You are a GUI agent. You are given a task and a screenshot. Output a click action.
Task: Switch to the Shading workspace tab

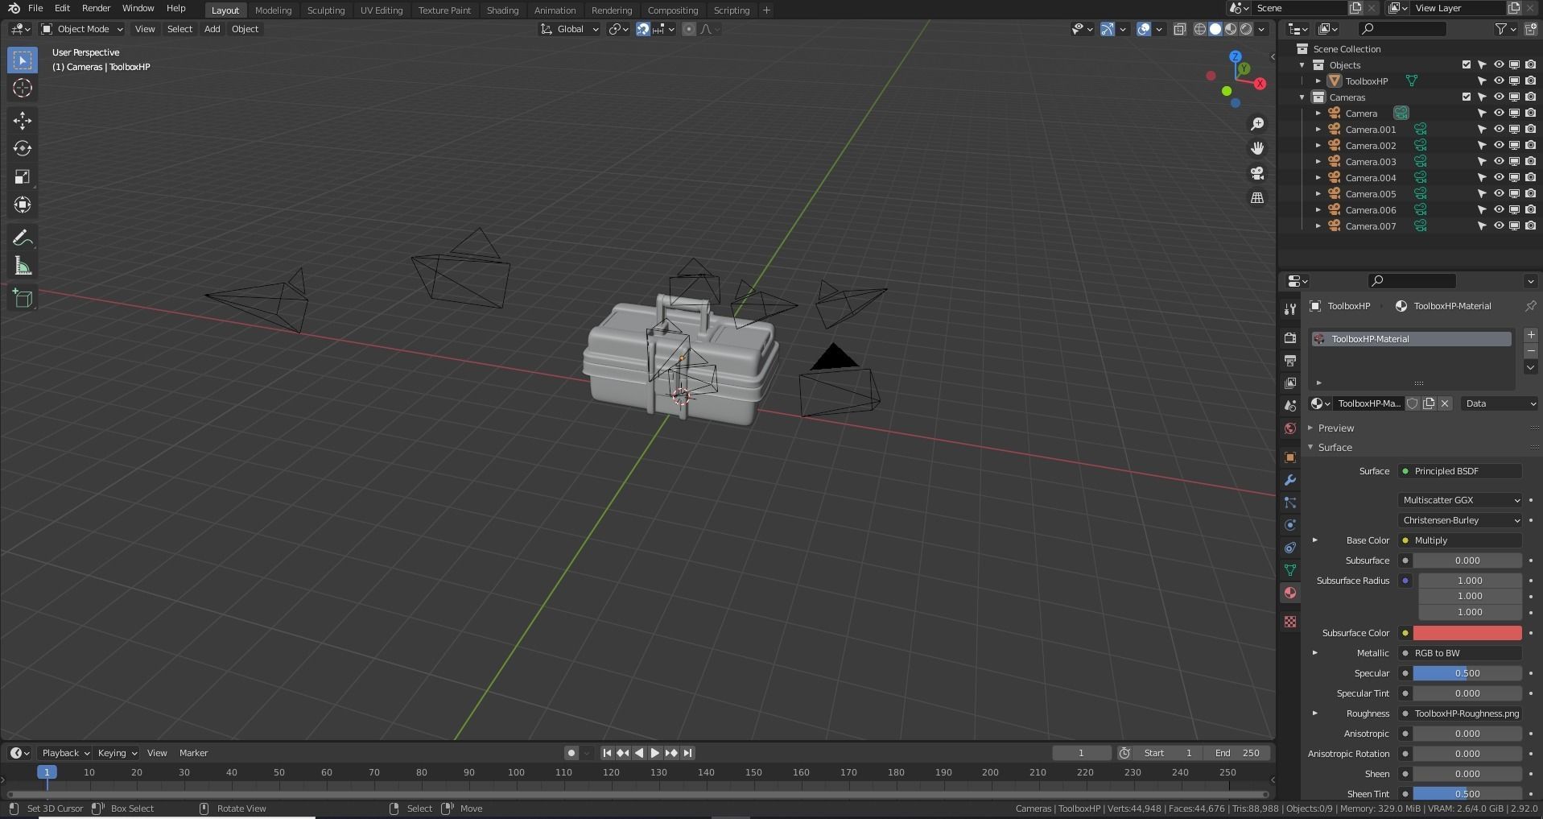click(x=501, y=10)
